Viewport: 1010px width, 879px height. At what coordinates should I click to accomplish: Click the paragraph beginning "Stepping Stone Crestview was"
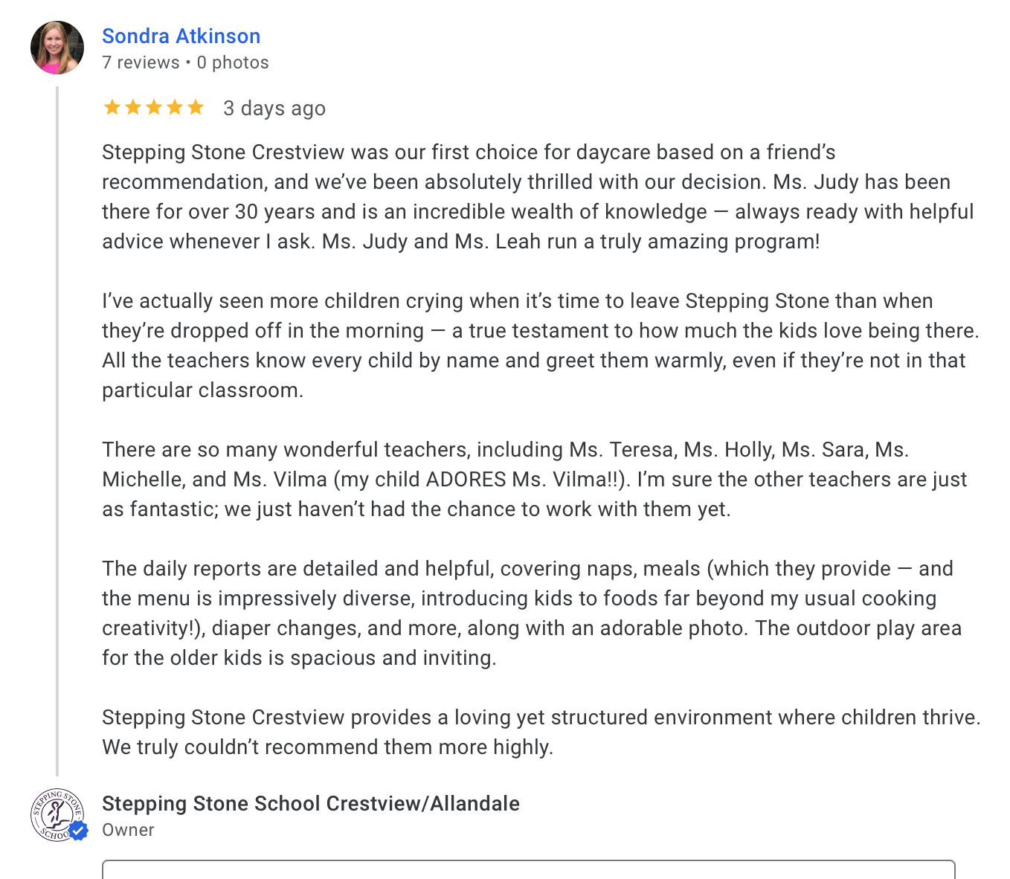coord(537,196)
